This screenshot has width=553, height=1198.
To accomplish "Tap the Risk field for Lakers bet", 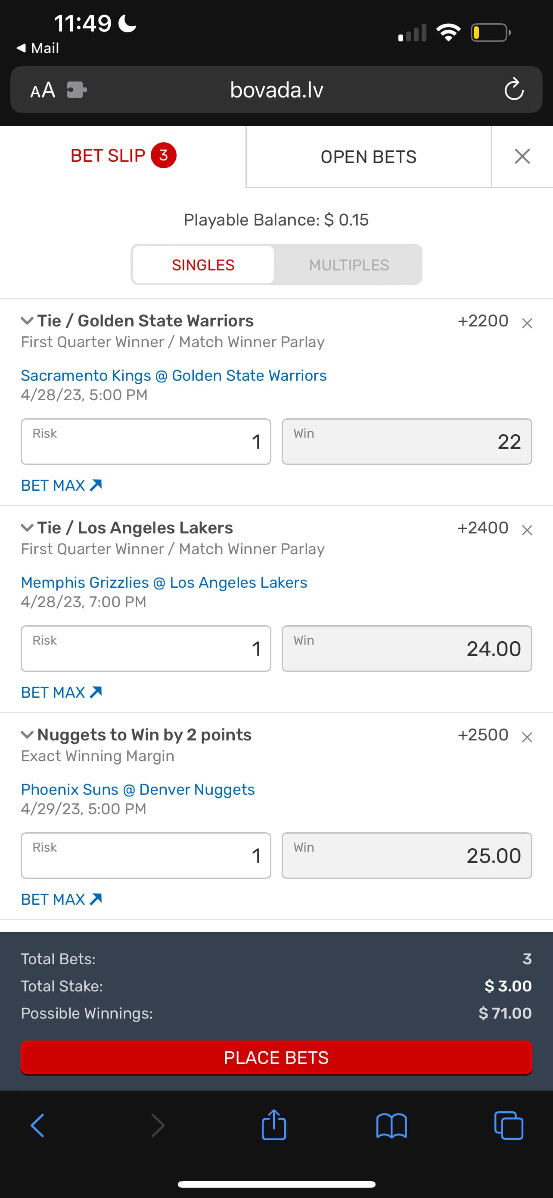I will pos(146,648).
